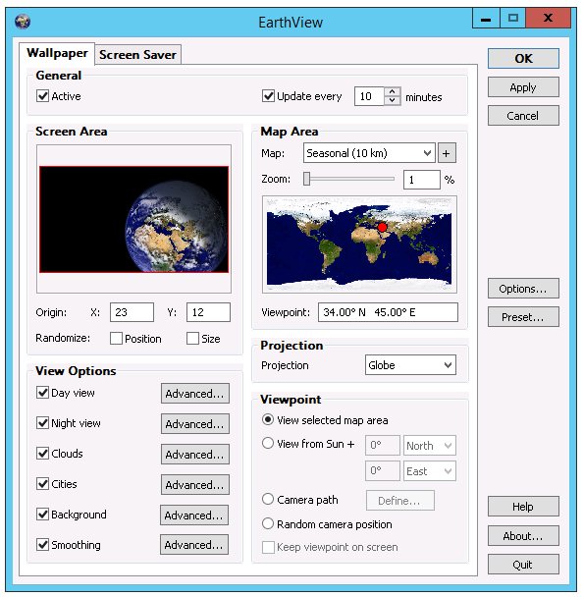Click the red viewpoint marker on world map
The height and width of the screenshot is (597, 583).
click(382, 227)
